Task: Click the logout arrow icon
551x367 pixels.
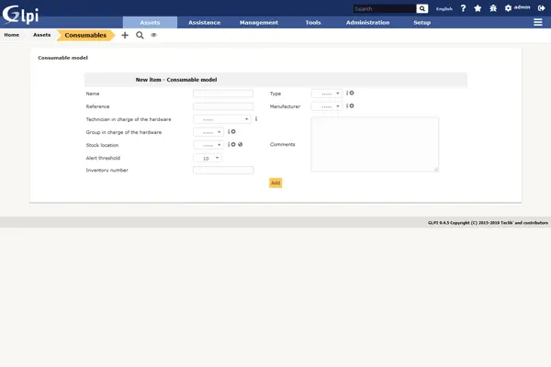Action: pyautogui.click(x=540, y=8)
